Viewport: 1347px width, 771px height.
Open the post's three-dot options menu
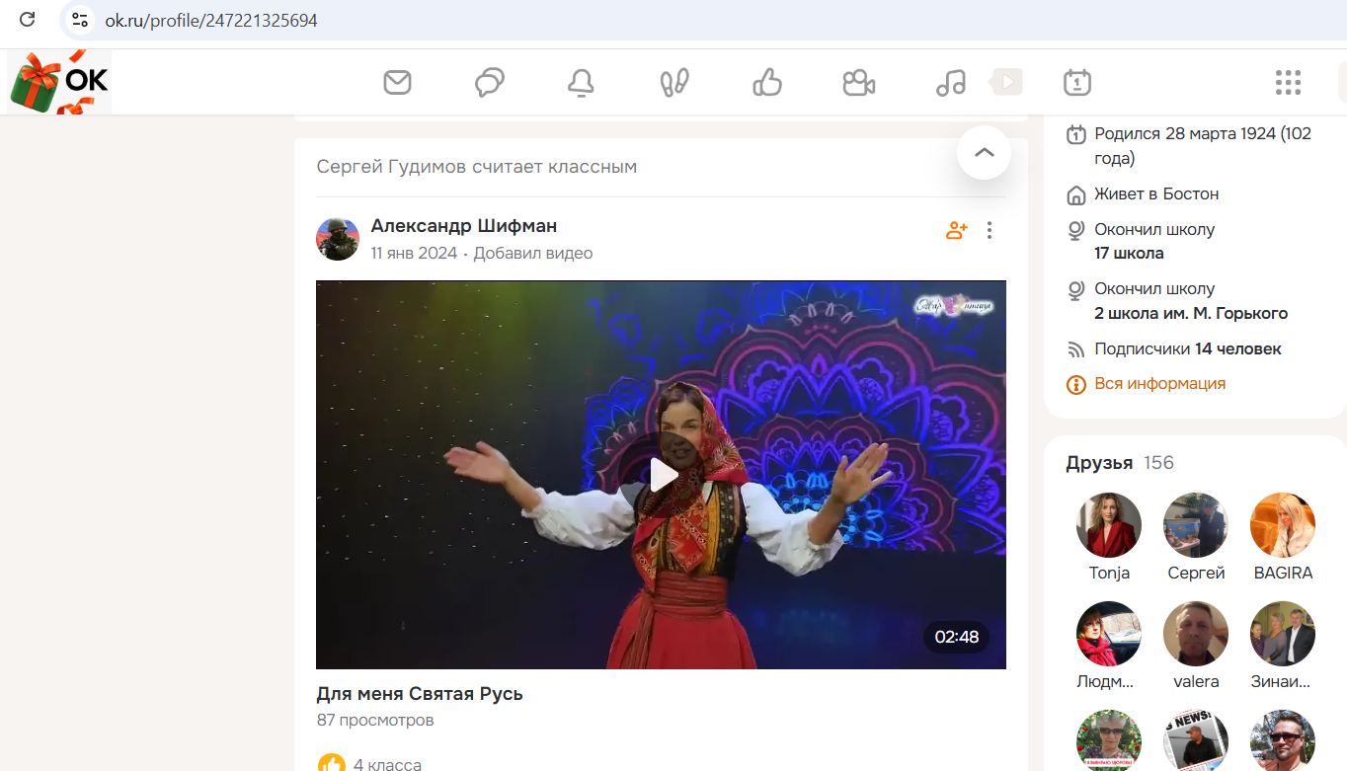[990, 230]
